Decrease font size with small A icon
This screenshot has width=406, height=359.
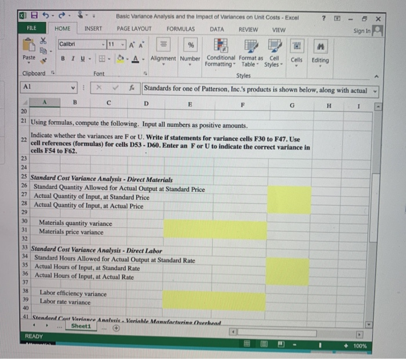(142, 45)
